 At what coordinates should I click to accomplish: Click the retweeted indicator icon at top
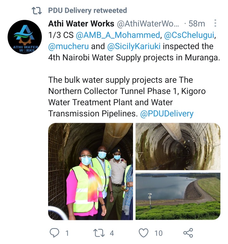[x=37, y=10]
